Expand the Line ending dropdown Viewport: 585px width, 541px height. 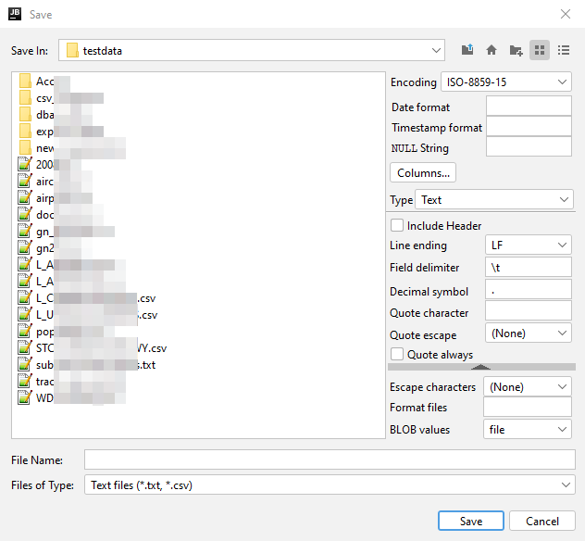point(528,245)
